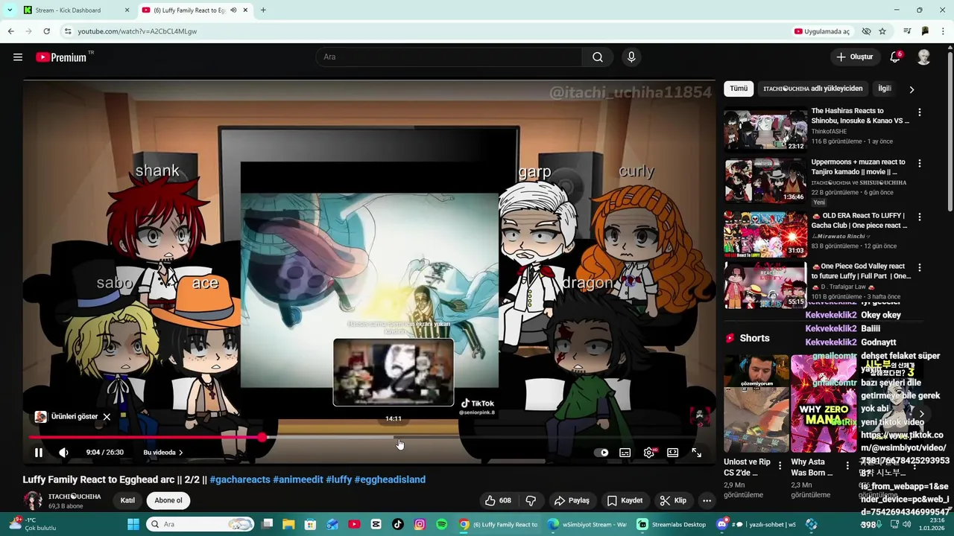Viewport: 954px width, 536px height.
Task: Select the Tümü filter chip
Action: (739, 89)
